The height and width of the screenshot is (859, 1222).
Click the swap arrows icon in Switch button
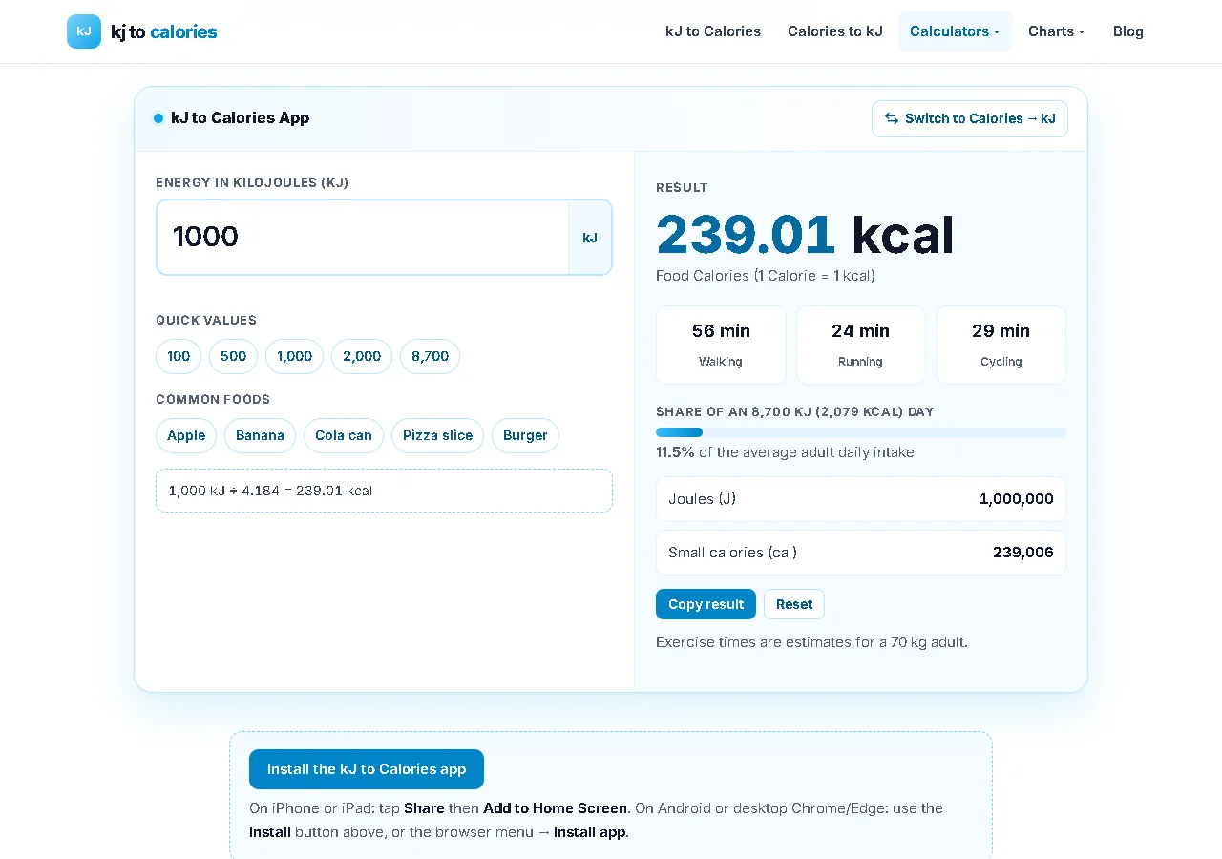pyautogui.click(x=892, y=118)
